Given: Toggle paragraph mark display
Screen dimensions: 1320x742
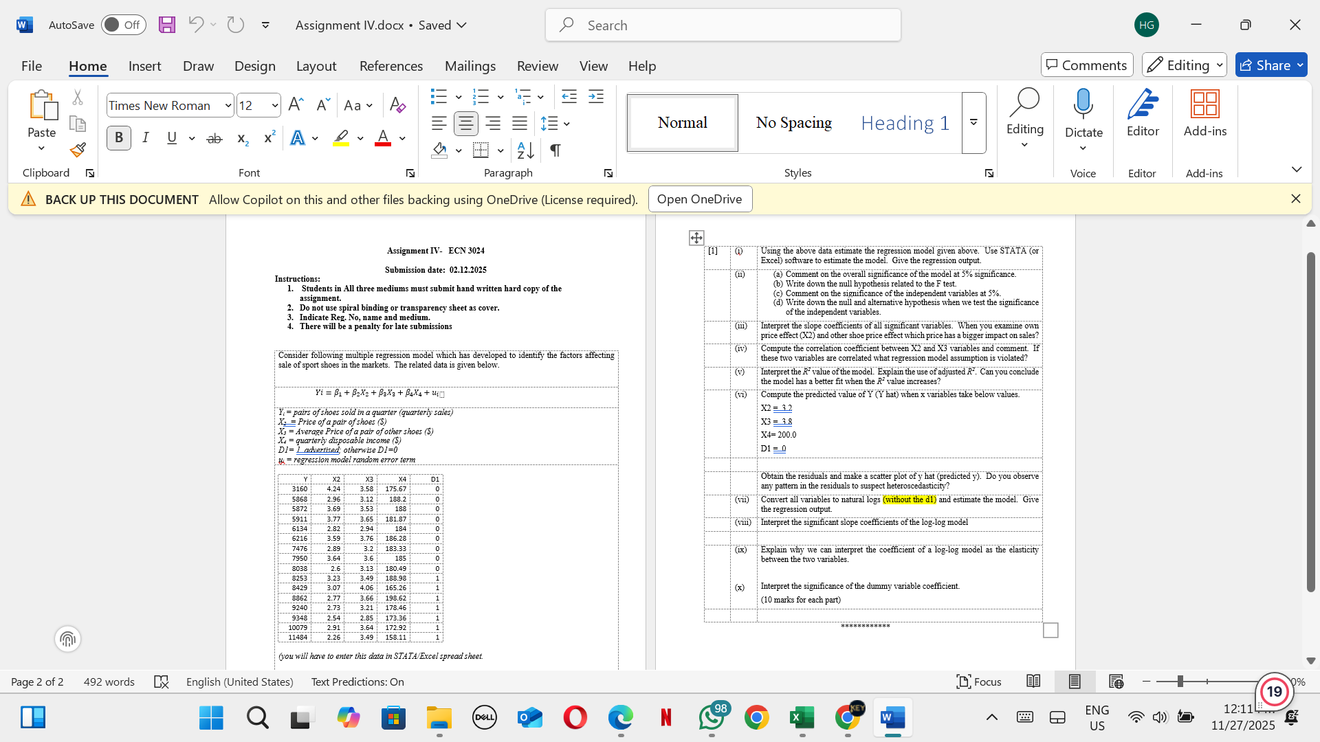Looking at the screenshot, I should pyautogui.click(x=555, y=150).
